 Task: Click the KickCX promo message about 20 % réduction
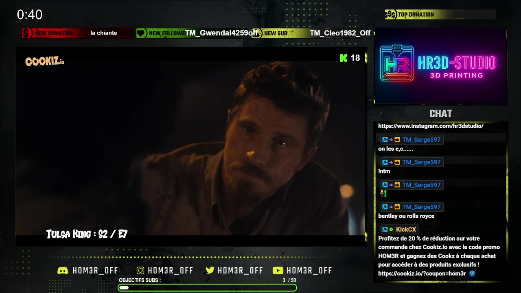click(439, 256)
